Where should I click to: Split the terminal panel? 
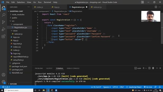150,68
